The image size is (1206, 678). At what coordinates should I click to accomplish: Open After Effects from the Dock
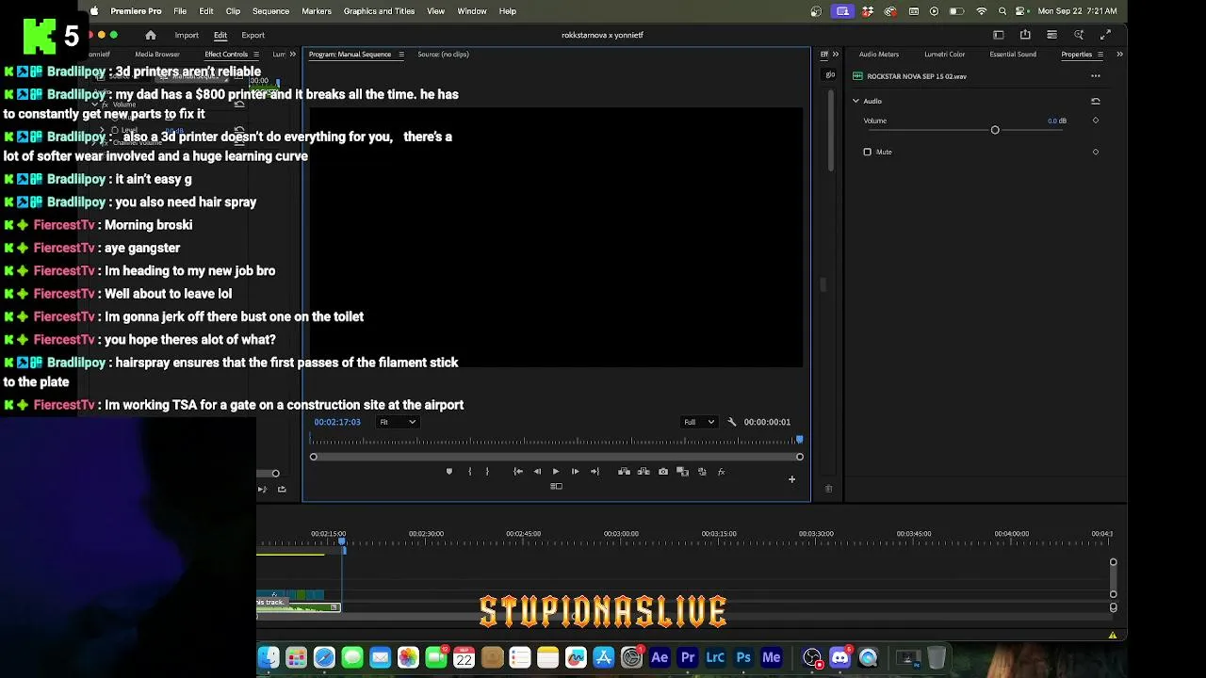[x=660, y=657]
